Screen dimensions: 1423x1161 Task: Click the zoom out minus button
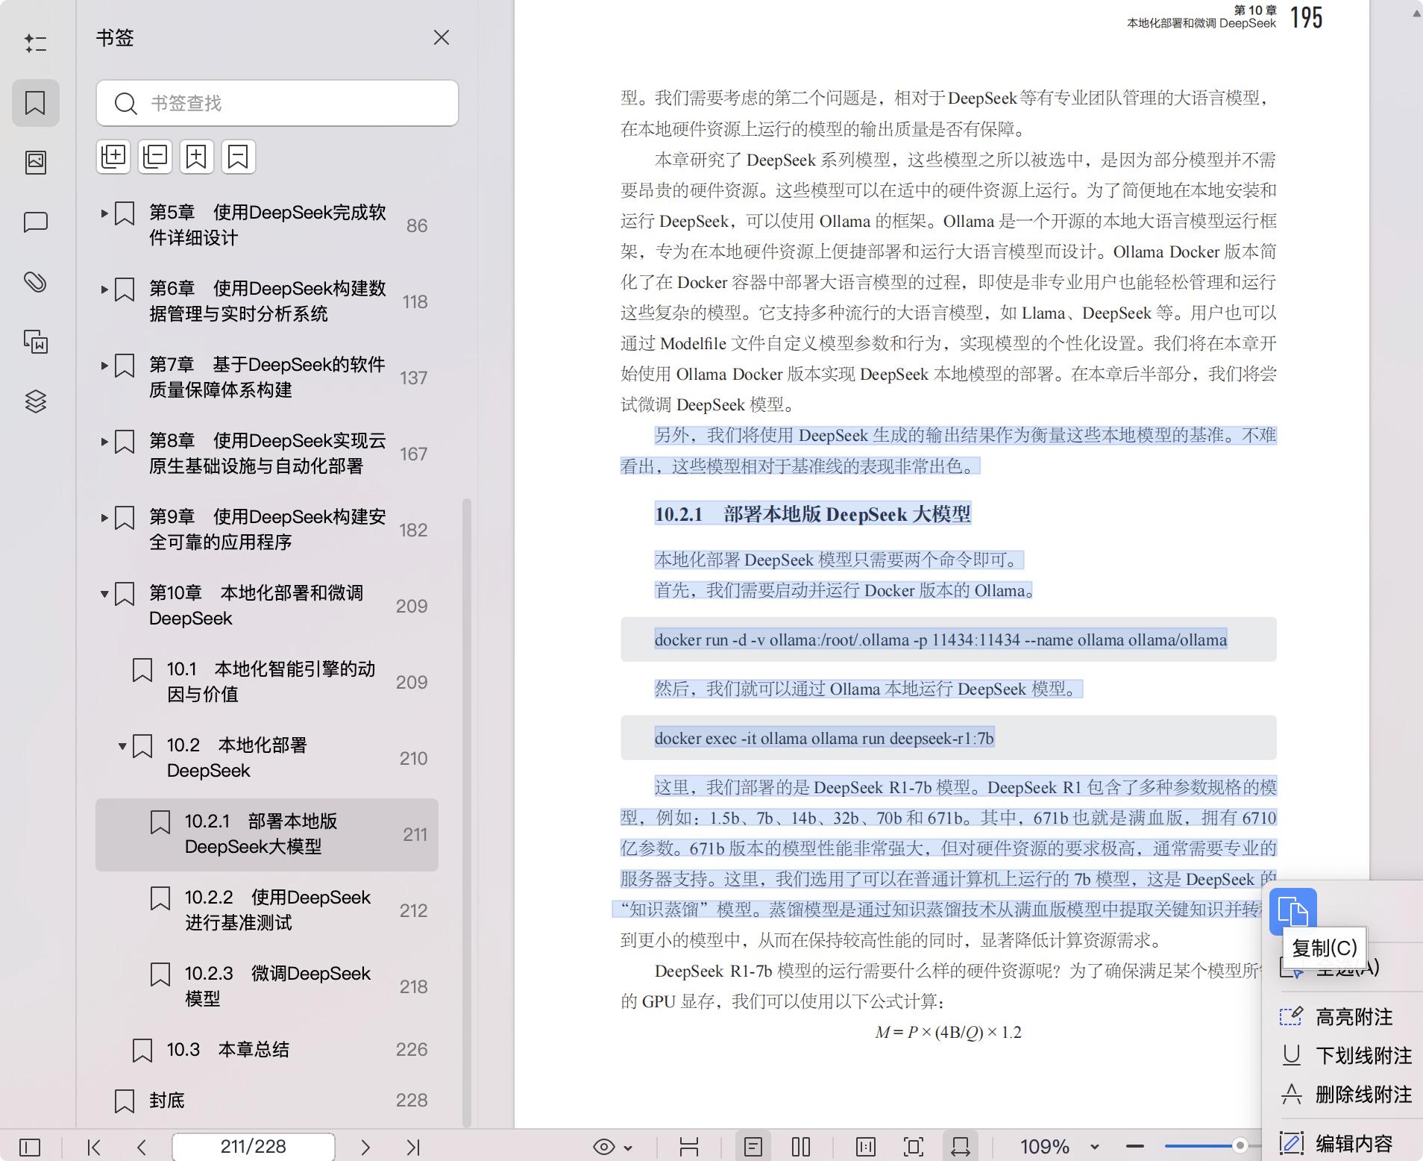coord(1135,1147)
